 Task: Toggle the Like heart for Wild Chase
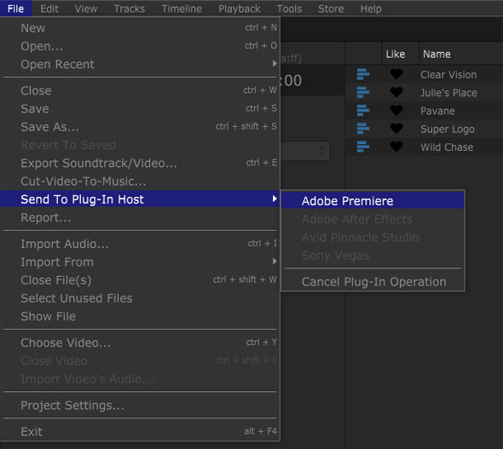[x=396, y=147]
